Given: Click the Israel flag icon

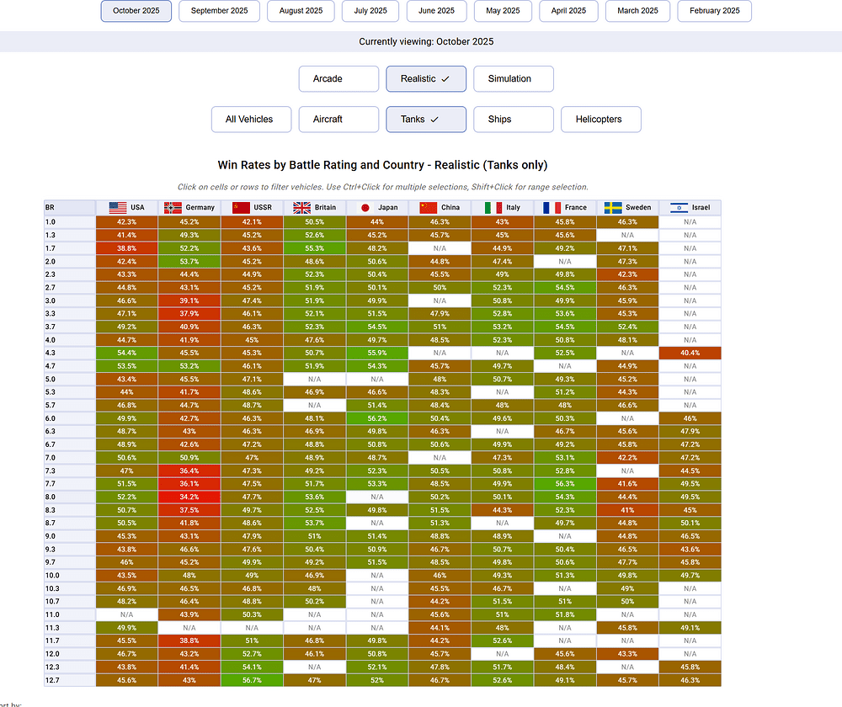Looking at the screenshot, I should [x=679, y=208].
